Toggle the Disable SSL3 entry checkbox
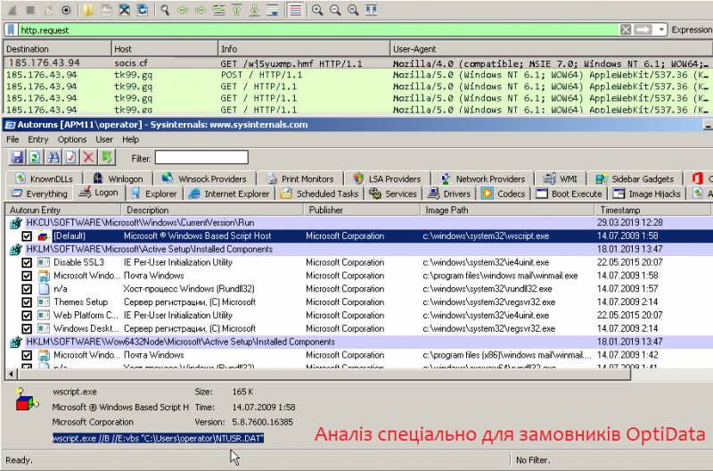 27,263
